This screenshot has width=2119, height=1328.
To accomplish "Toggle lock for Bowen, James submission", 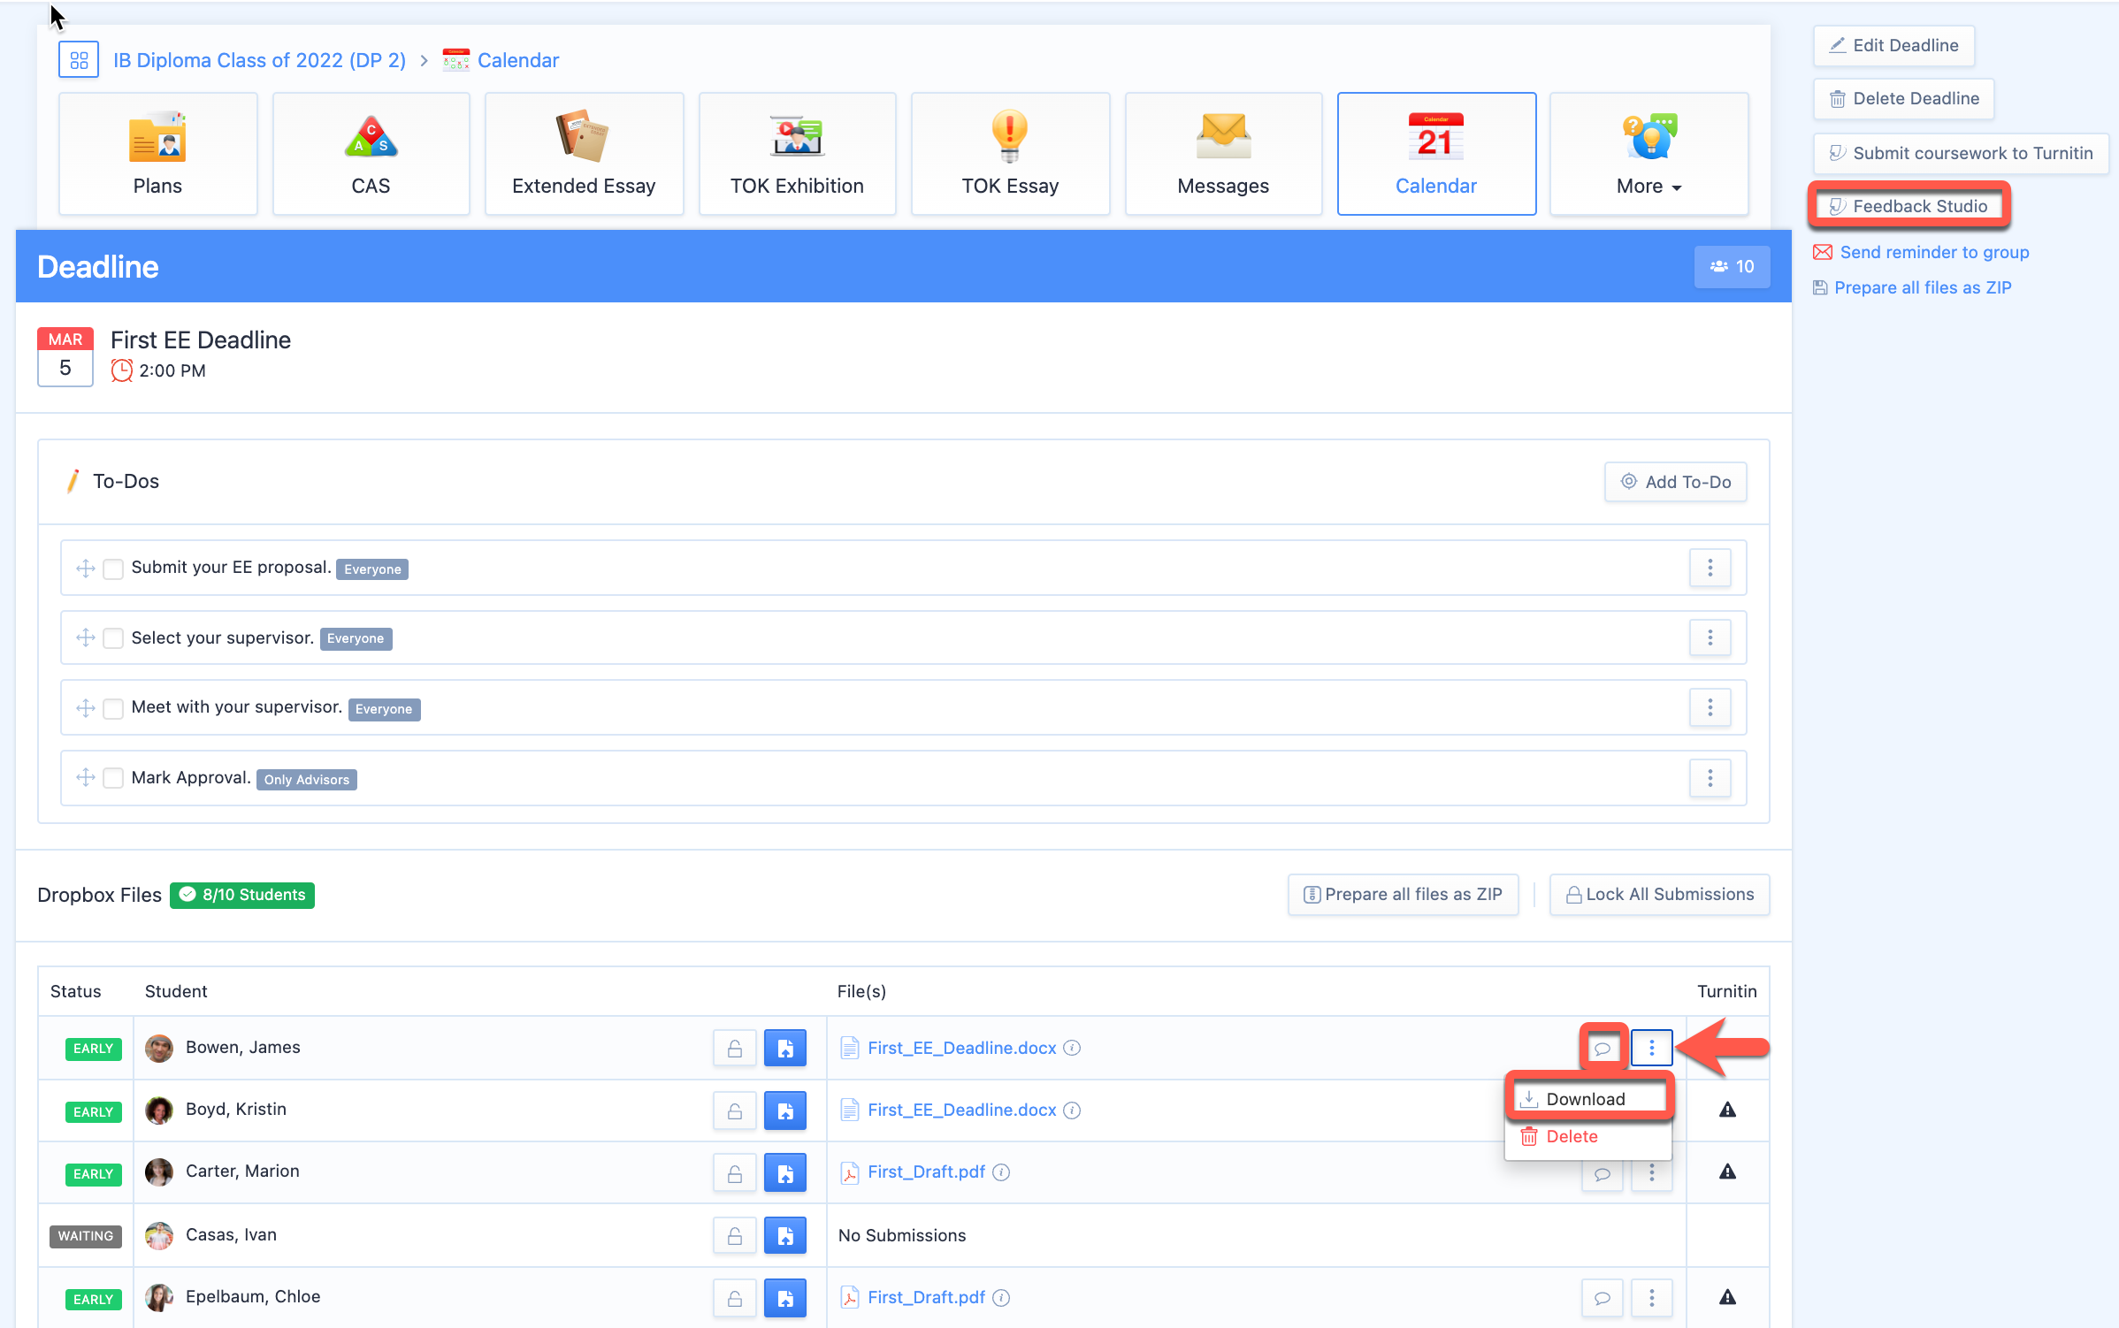I will click(x=735, y=1049).
